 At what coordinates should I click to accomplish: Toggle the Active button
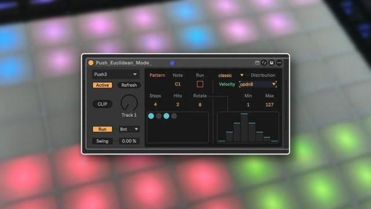click(x=103, y=85)
